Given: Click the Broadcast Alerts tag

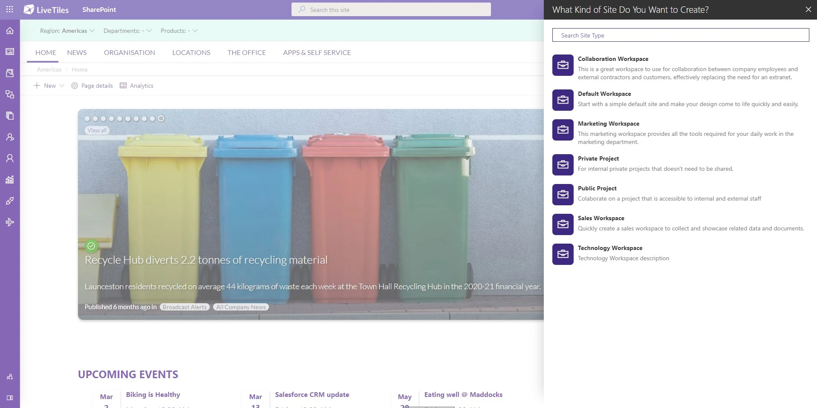Looking at the screenshot, I should pyautogui.click(x=185, y=307).
